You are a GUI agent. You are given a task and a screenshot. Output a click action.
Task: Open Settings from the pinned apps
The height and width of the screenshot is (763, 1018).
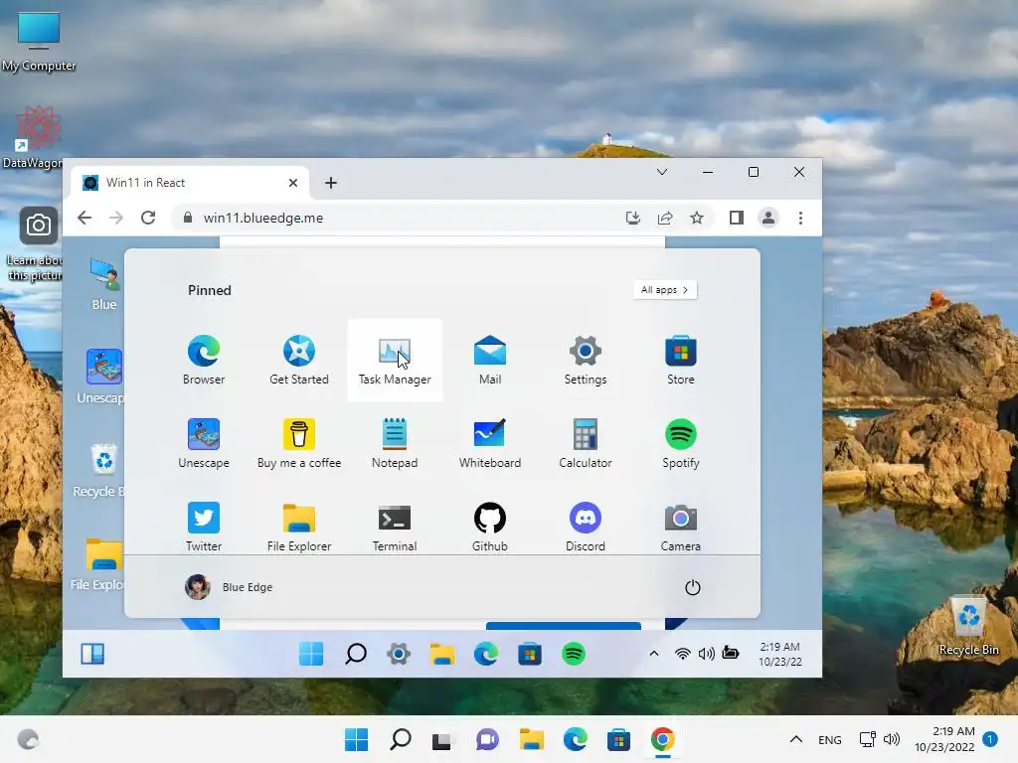tap(585, 360)
